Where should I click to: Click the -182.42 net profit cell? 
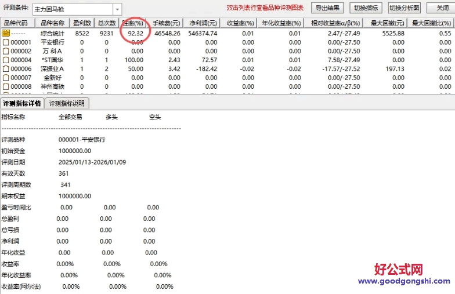click(207, 69)
